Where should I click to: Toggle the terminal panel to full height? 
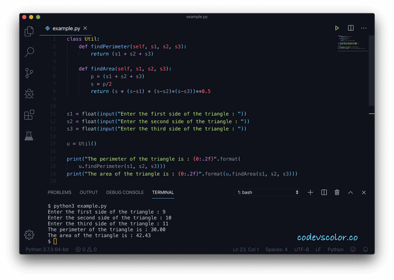350,192
